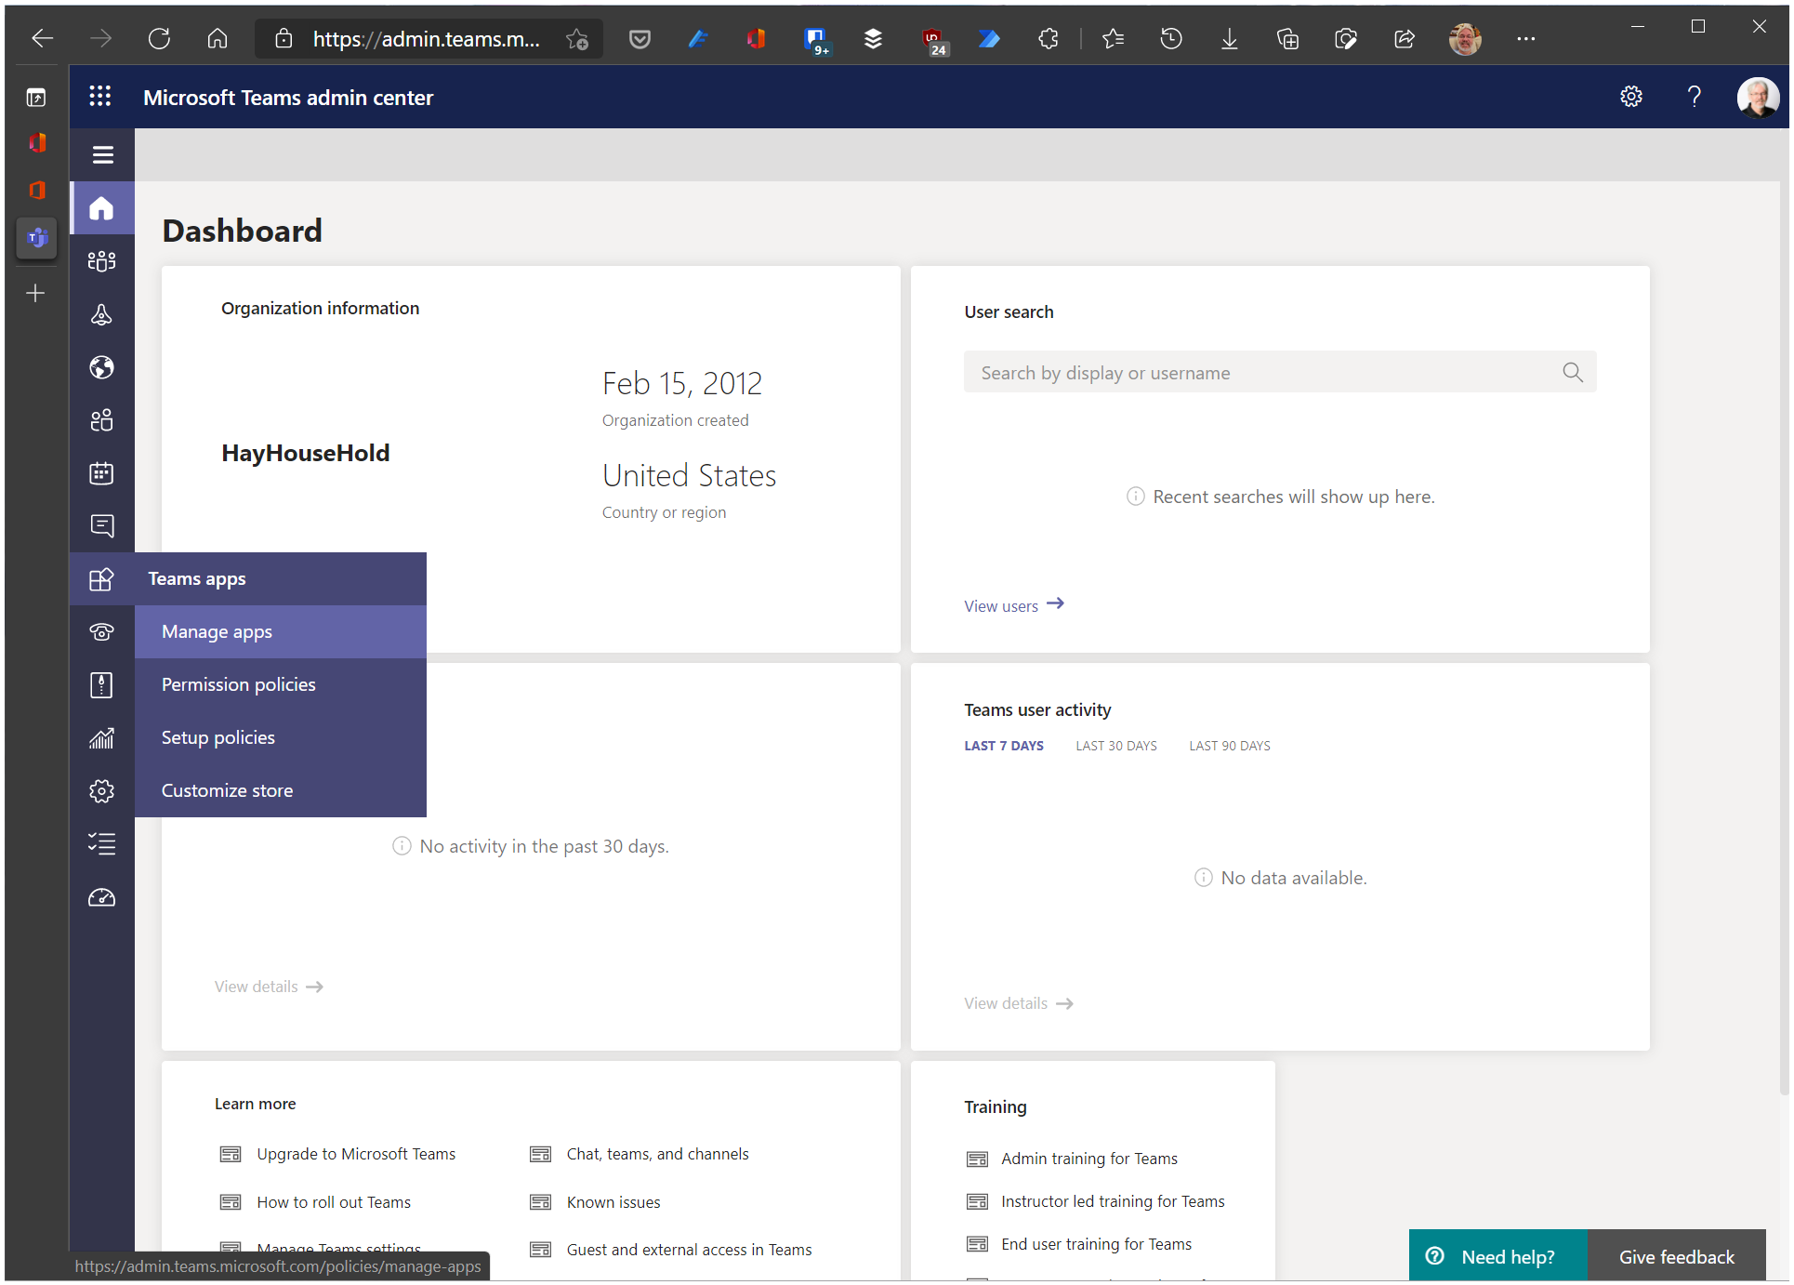1794x1285 pixels.
Task: Open the Messaging policies sidebar icon
Action: click(x=102, y=526)
